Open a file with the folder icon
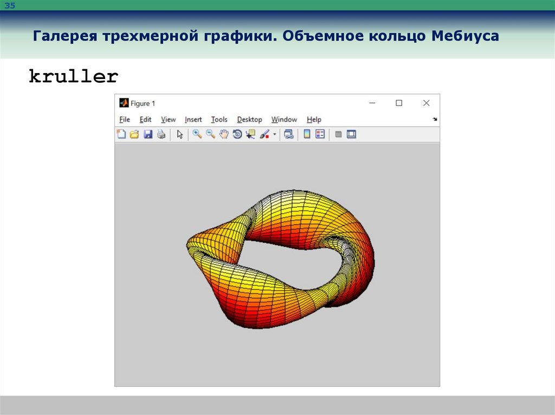 click(134, 134)
